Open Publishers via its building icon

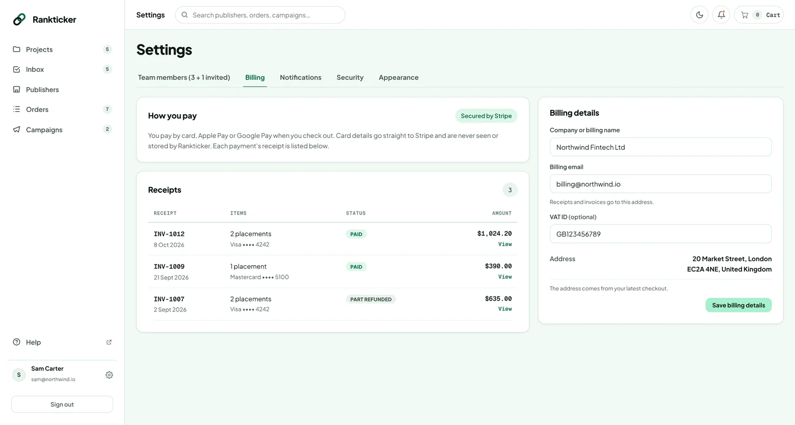pyautogui.click(x=17, y=89)
